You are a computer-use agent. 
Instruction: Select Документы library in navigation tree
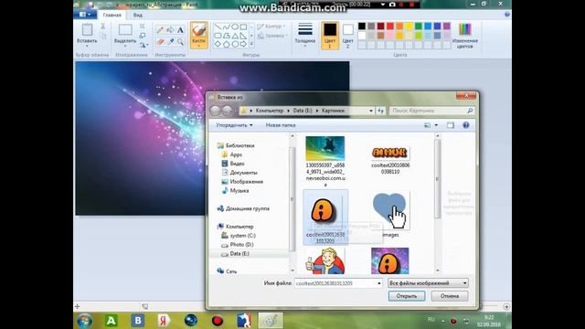[239, 173]
